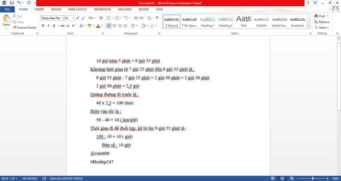Apply the Subtitle style

261,22
